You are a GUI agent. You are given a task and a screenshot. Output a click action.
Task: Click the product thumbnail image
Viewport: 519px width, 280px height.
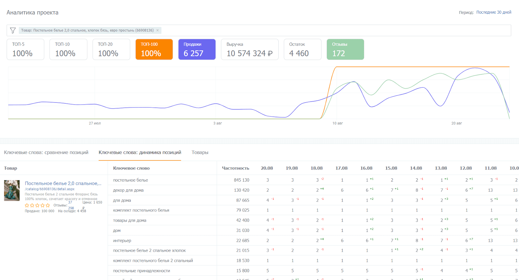(x=12, y=190)
